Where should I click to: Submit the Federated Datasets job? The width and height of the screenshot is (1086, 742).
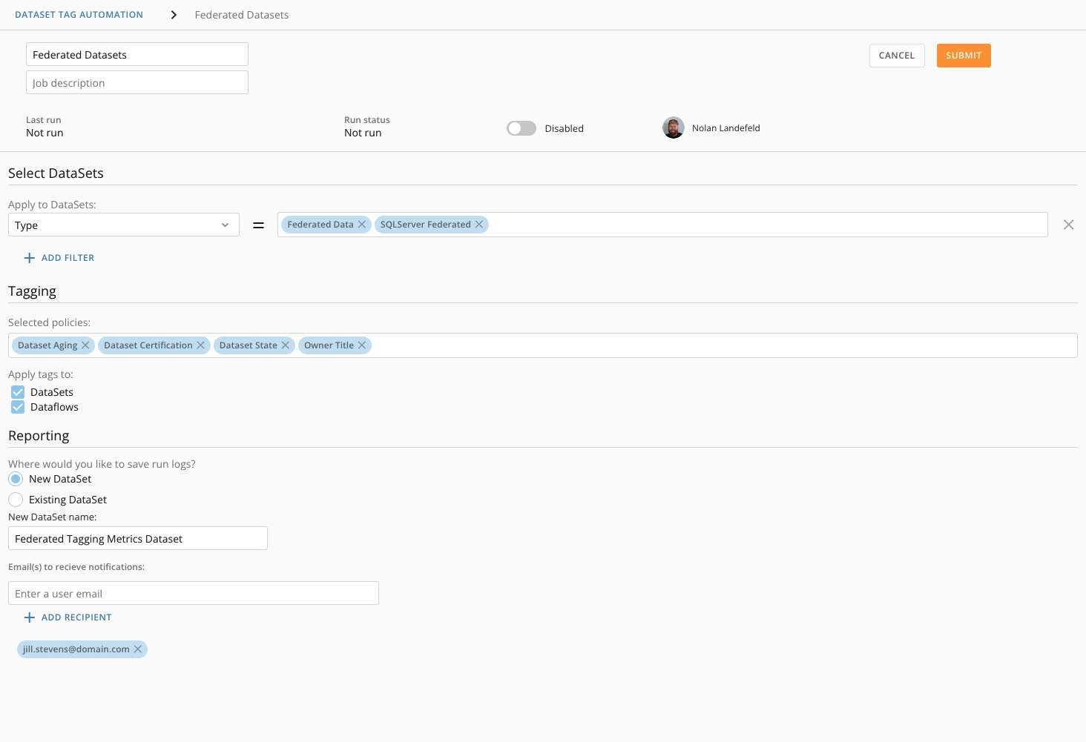click(963, 55)
